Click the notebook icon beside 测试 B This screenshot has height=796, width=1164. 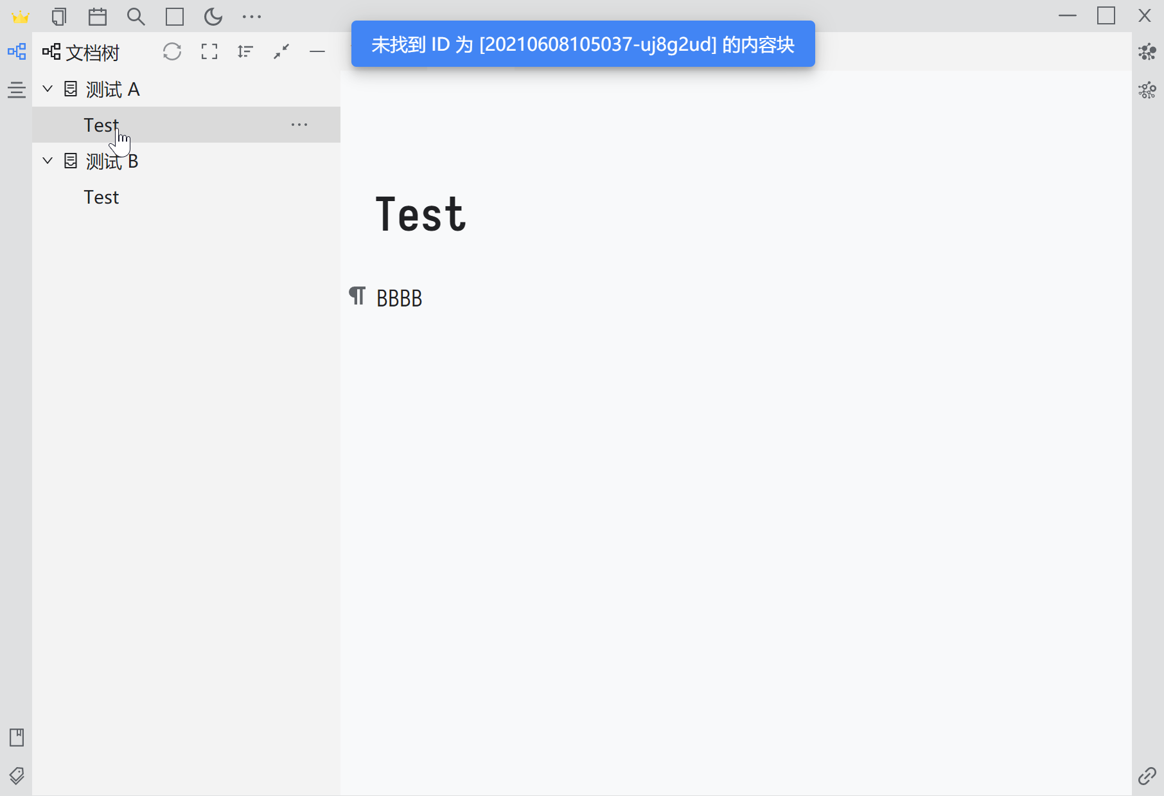click(x=71, y=161)
